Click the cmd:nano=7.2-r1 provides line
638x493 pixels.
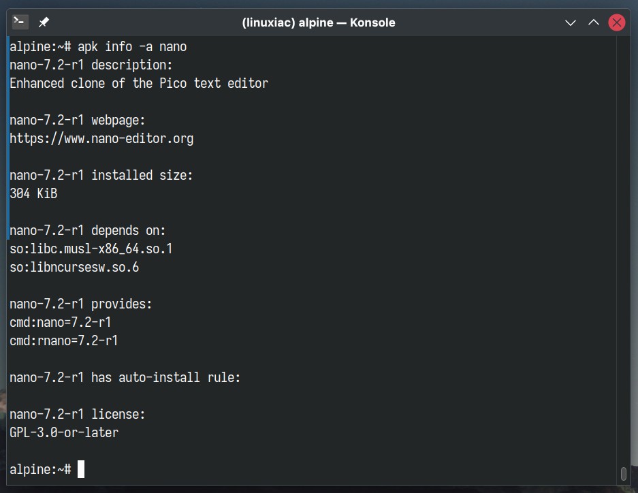point(60,322)
